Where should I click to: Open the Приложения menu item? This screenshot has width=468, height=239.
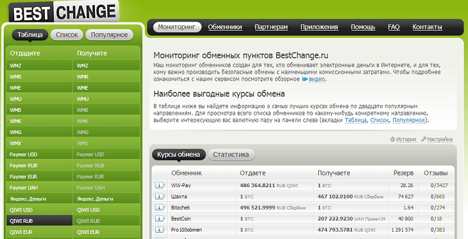(319, 27)
